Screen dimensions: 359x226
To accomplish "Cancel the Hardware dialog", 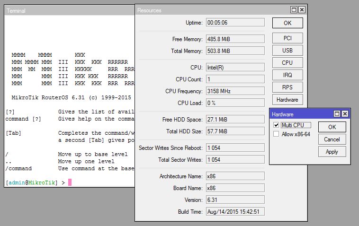I will (332, 139).
